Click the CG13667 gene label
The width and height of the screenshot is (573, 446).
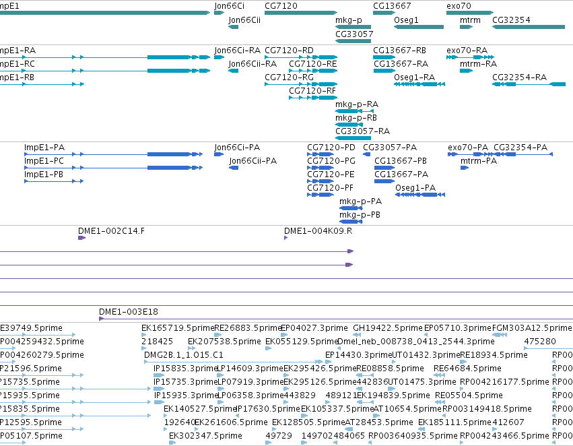[x=392, y=6]
